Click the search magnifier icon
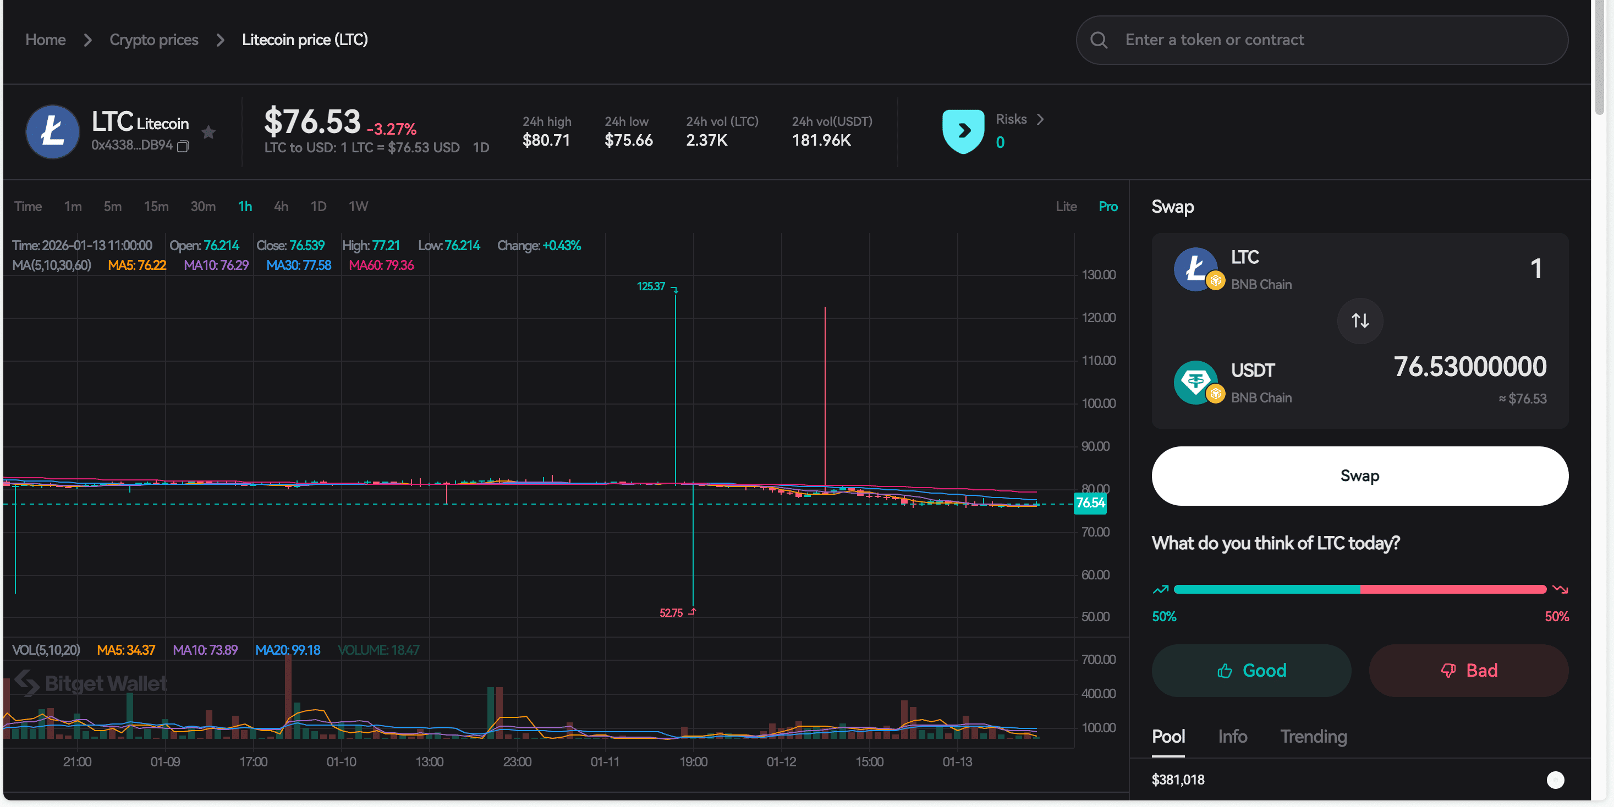1614x807 pixels. pos(1099,40)
